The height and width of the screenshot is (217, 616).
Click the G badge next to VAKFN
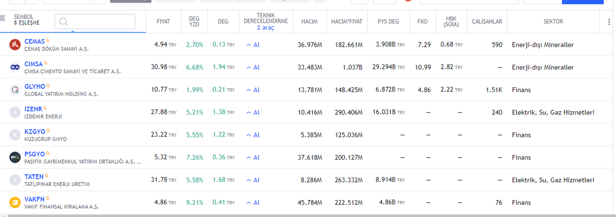(x=47, y=198)
